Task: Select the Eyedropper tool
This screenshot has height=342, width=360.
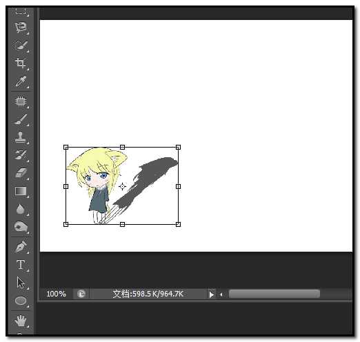Action: click(x=21, y=81)
